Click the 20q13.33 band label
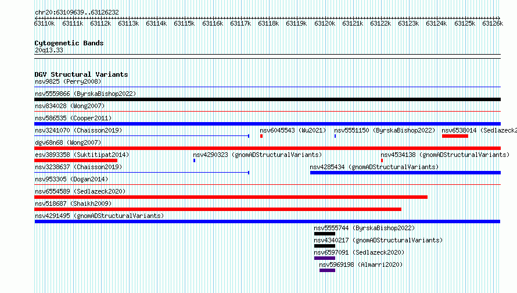This screenshot has height=293, width=517. 49,50
